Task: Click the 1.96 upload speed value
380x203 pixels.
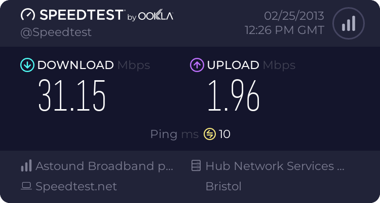Action: (x=233, y=95)
